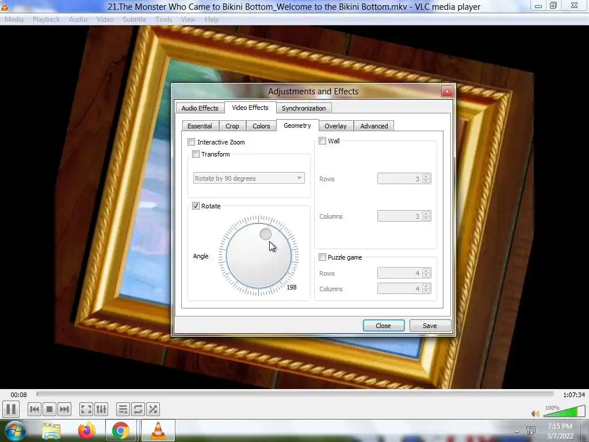
Task: Launch Firefox from the taskbar
Action: click(86, 430)
